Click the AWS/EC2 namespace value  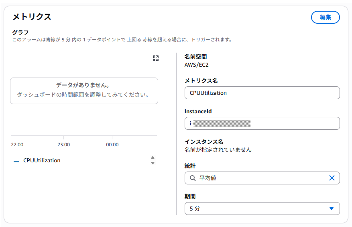(196, 65)
